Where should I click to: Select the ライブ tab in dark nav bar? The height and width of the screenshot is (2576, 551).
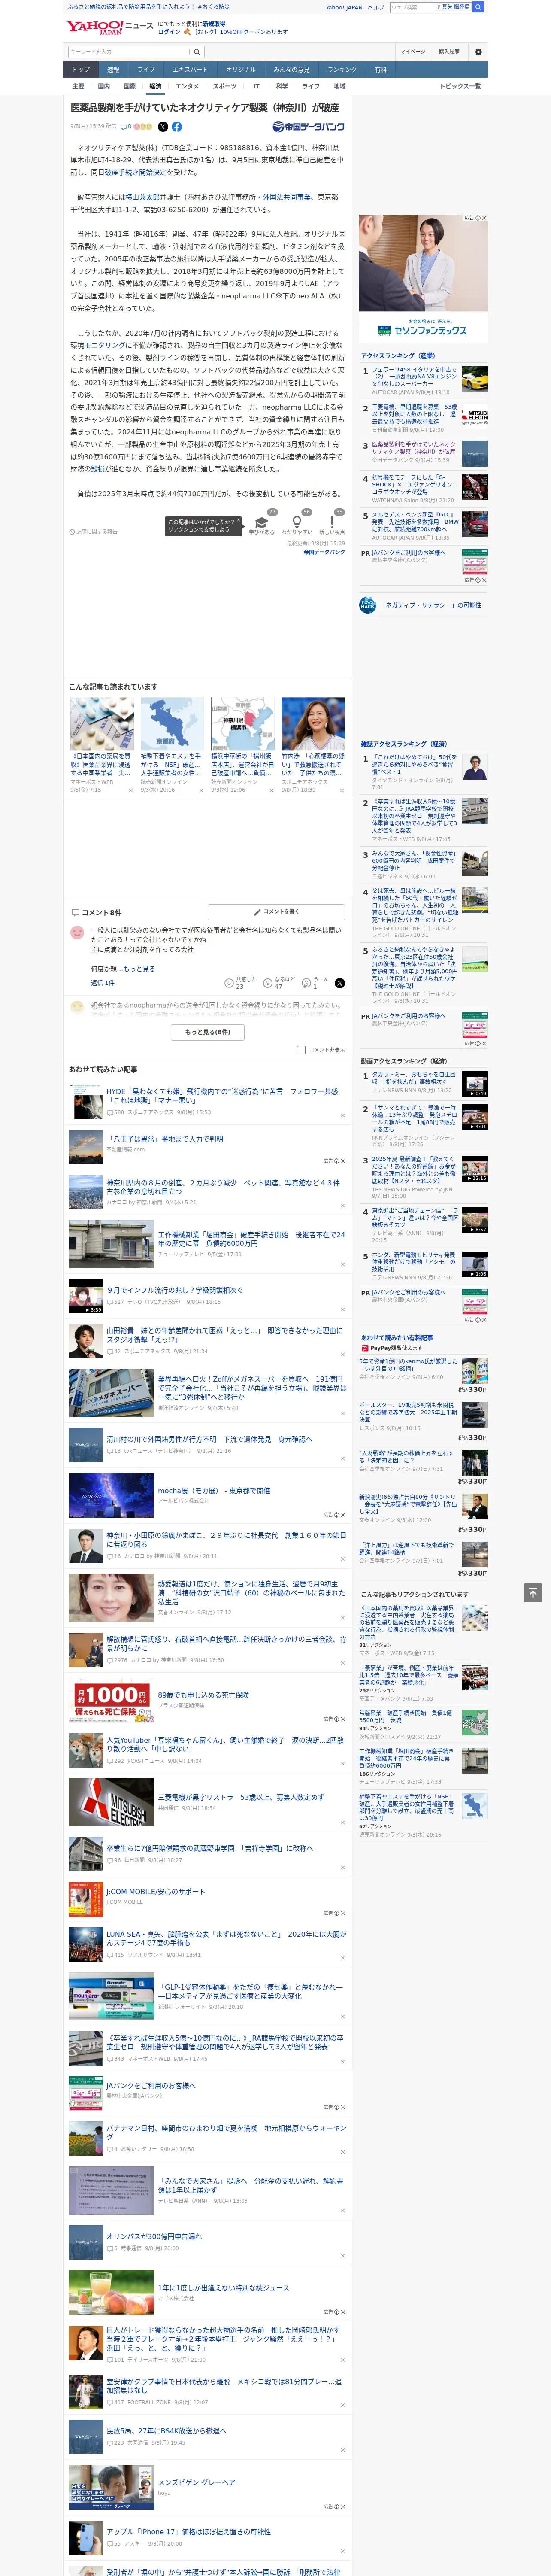click(x=146, y=70)
